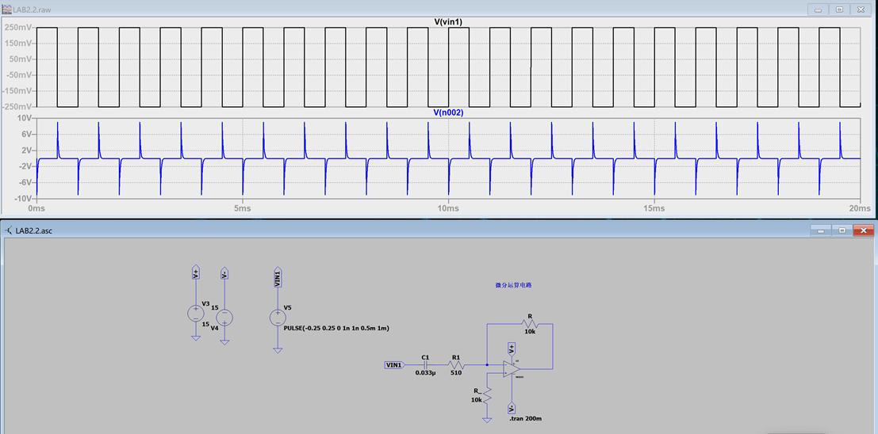Screen dimensions: 878x434
Task: Click the V(n002) trace label
Action: click(x=448, y=112)
